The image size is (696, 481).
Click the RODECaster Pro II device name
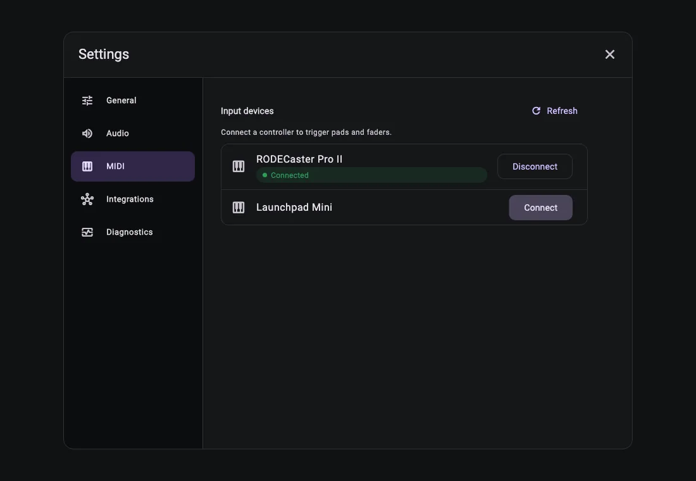tap(299, 159)
